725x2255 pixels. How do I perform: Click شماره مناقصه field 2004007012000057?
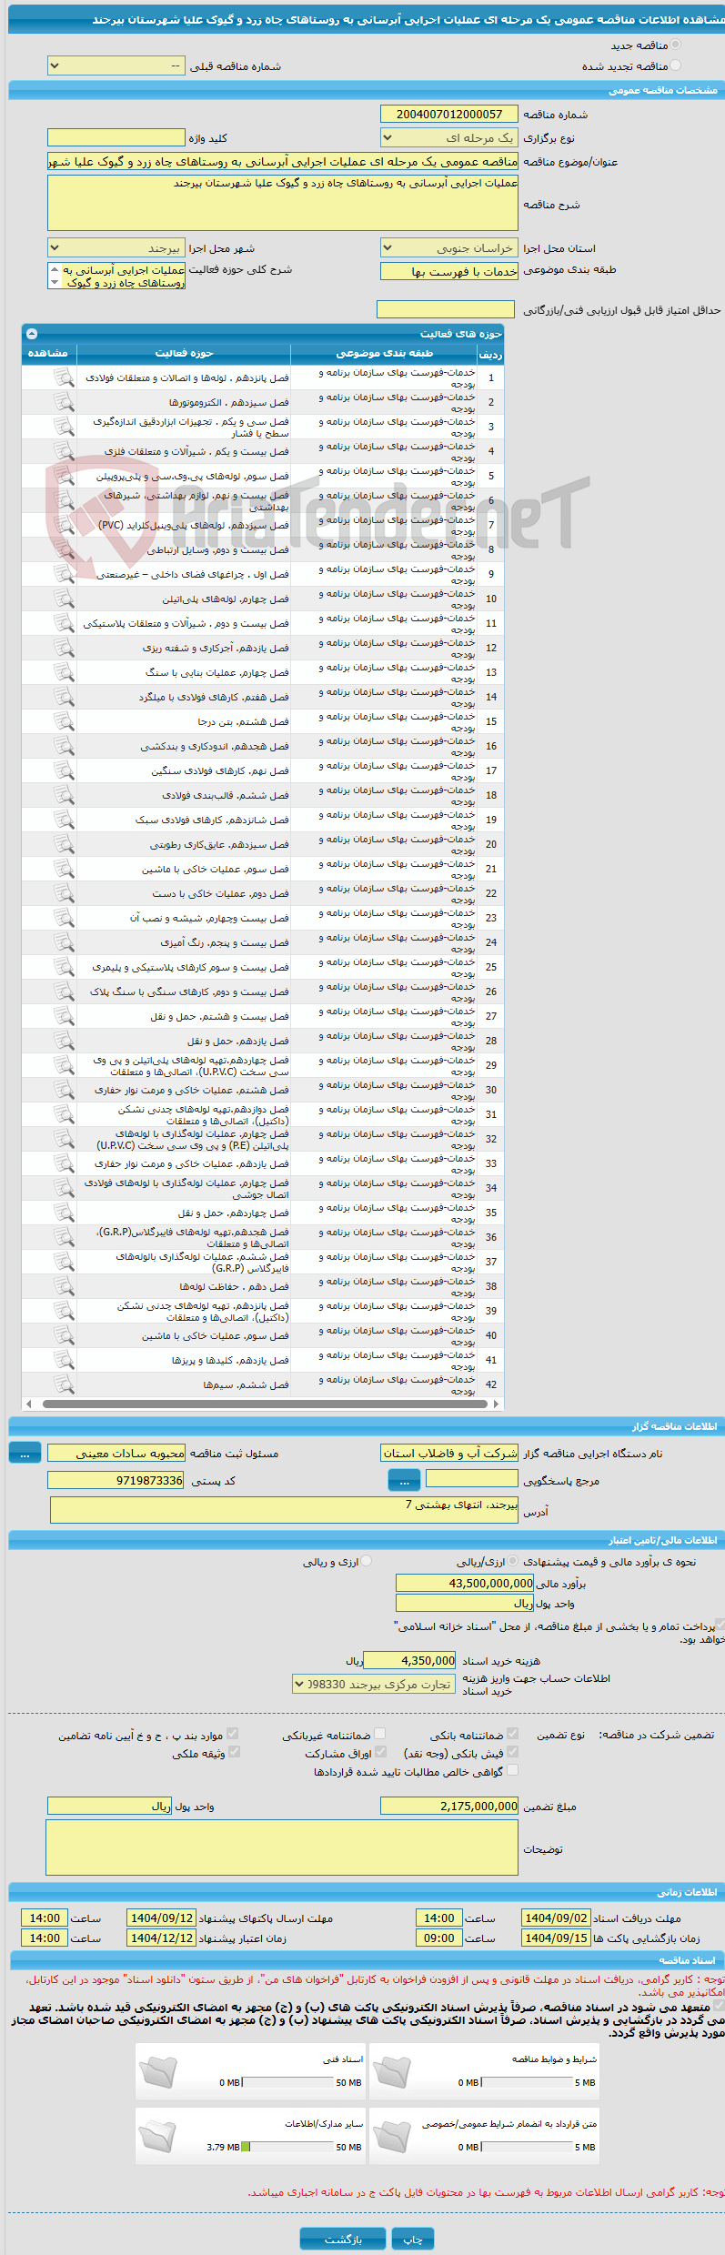(449, 115)
